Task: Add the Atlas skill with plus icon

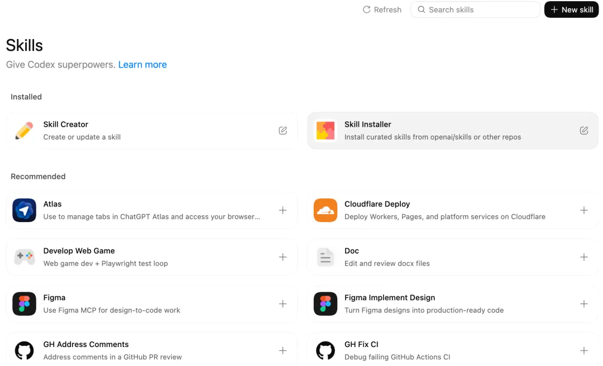Action: [283, 210]
